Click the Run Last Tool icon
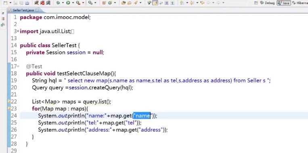 click(x=78, y=3)
